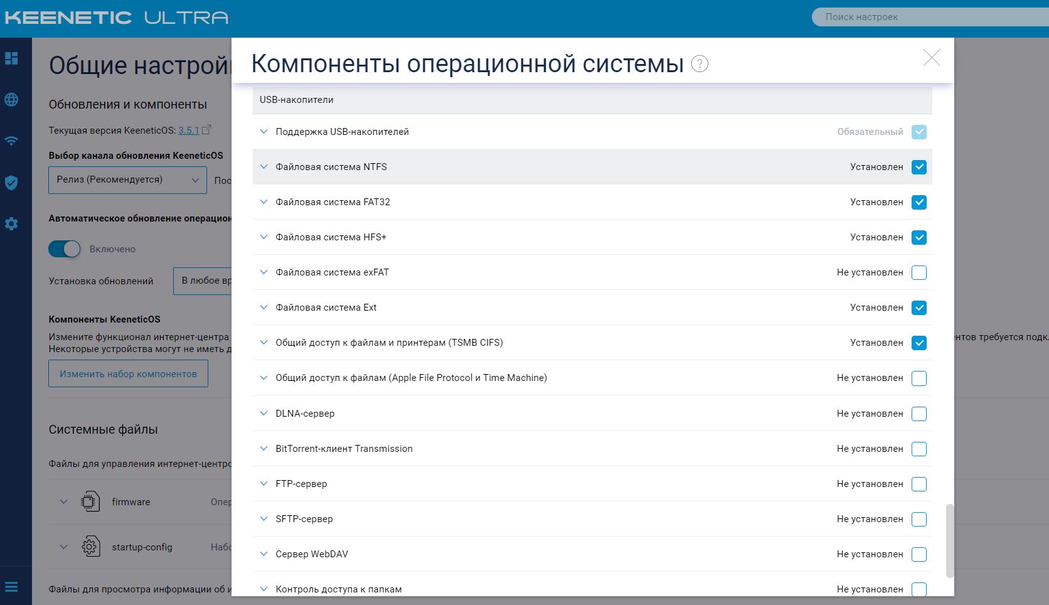Click the dialog vertical scrollbar thumb
The image size is (1049, 605).
coord(950,540)
